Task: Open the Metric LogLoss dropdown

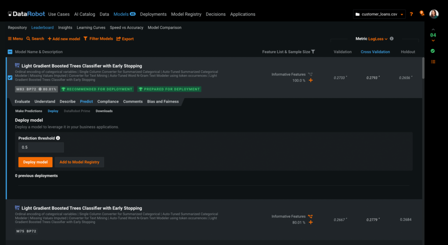Action: pos(378,39)
